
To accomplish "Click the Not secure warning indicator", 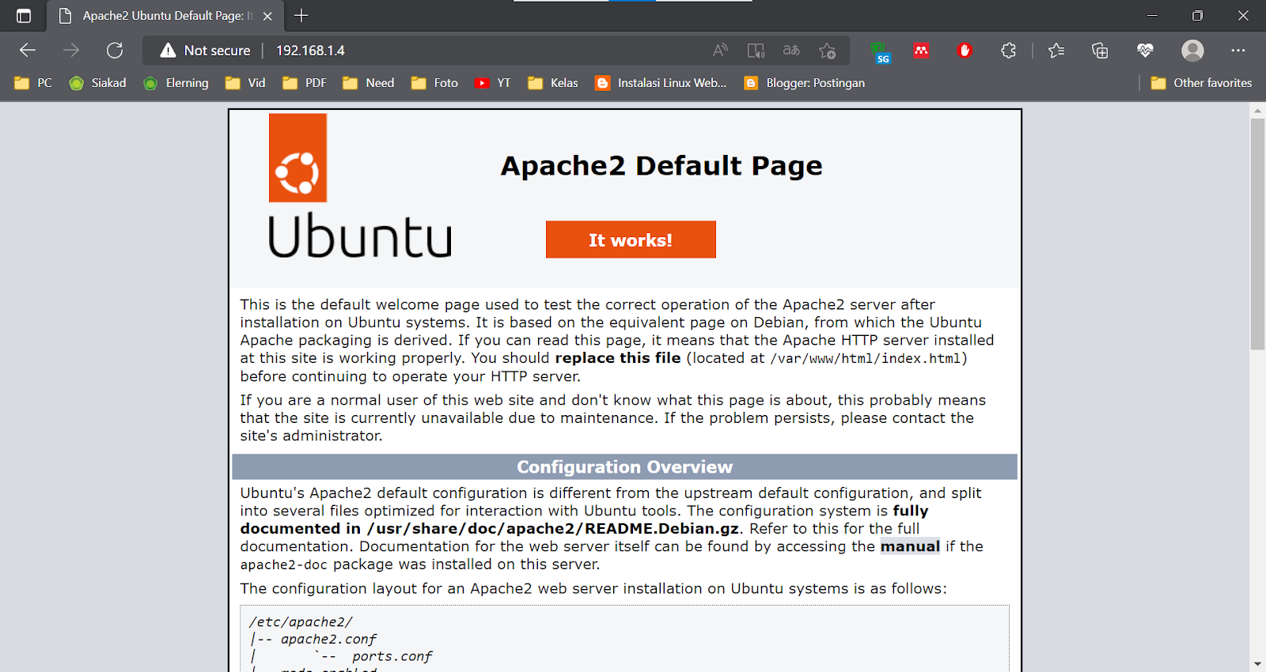I will 205,51.
